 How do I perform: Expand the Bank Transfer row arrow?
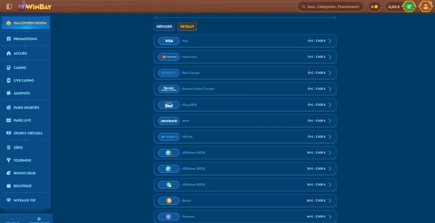330,73
